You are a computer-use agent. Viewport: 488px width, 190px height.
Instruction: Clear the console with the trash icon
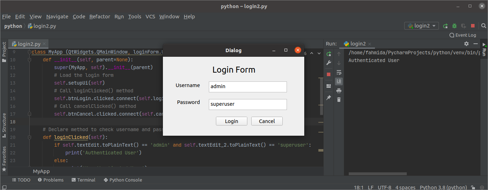click(339, 100)
